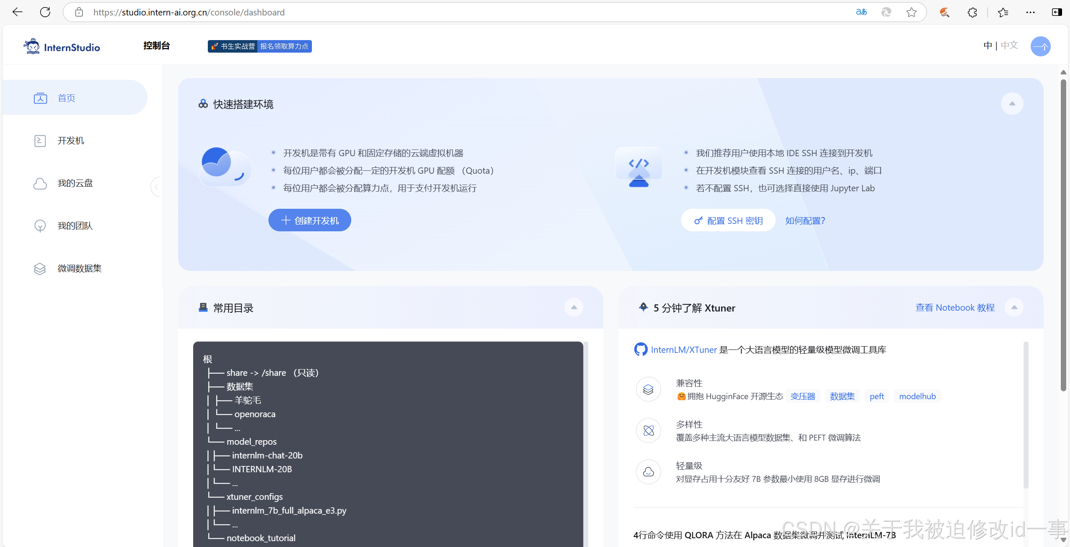Open 微调数据集 in the sidebar

tap(79, 268)
